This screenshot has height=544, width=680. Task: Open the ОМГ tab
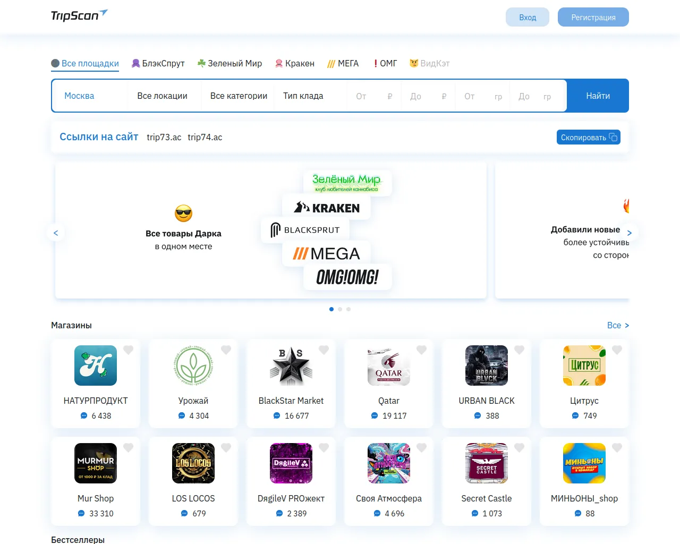click(x=385, y=63)
